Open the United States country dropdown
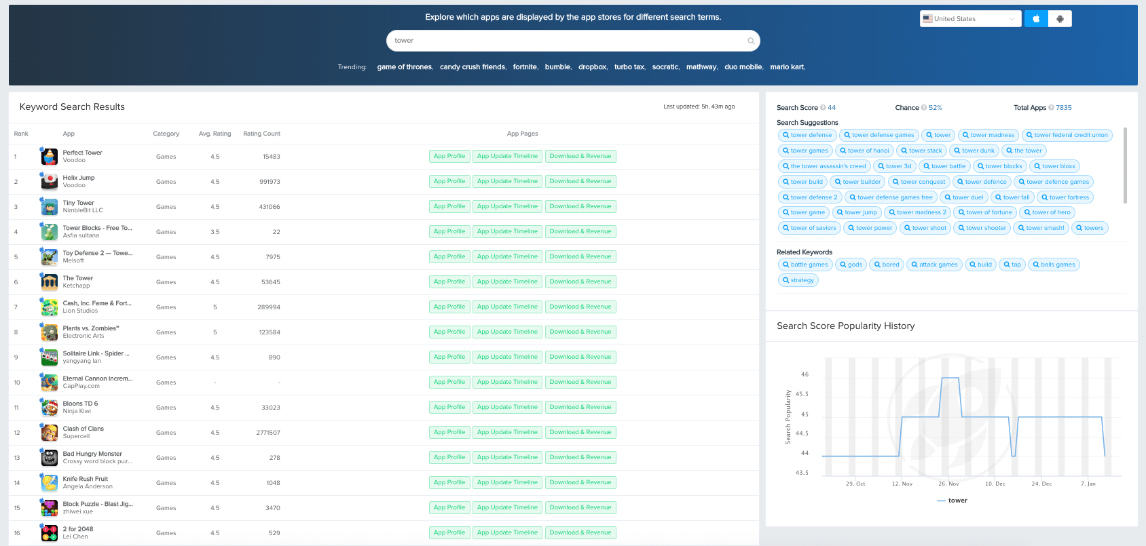 [x=970, y=19]
